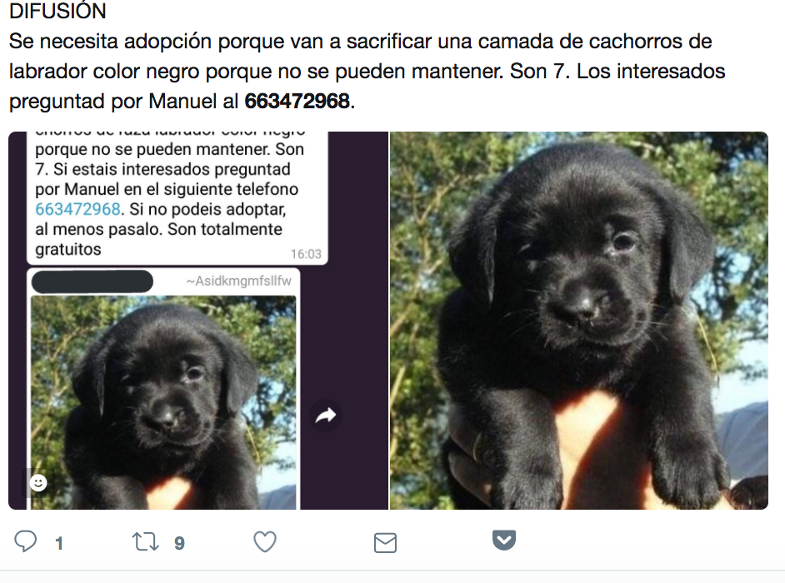
Task: Click the reply count number 1
Action: click(x=59, y=544)
